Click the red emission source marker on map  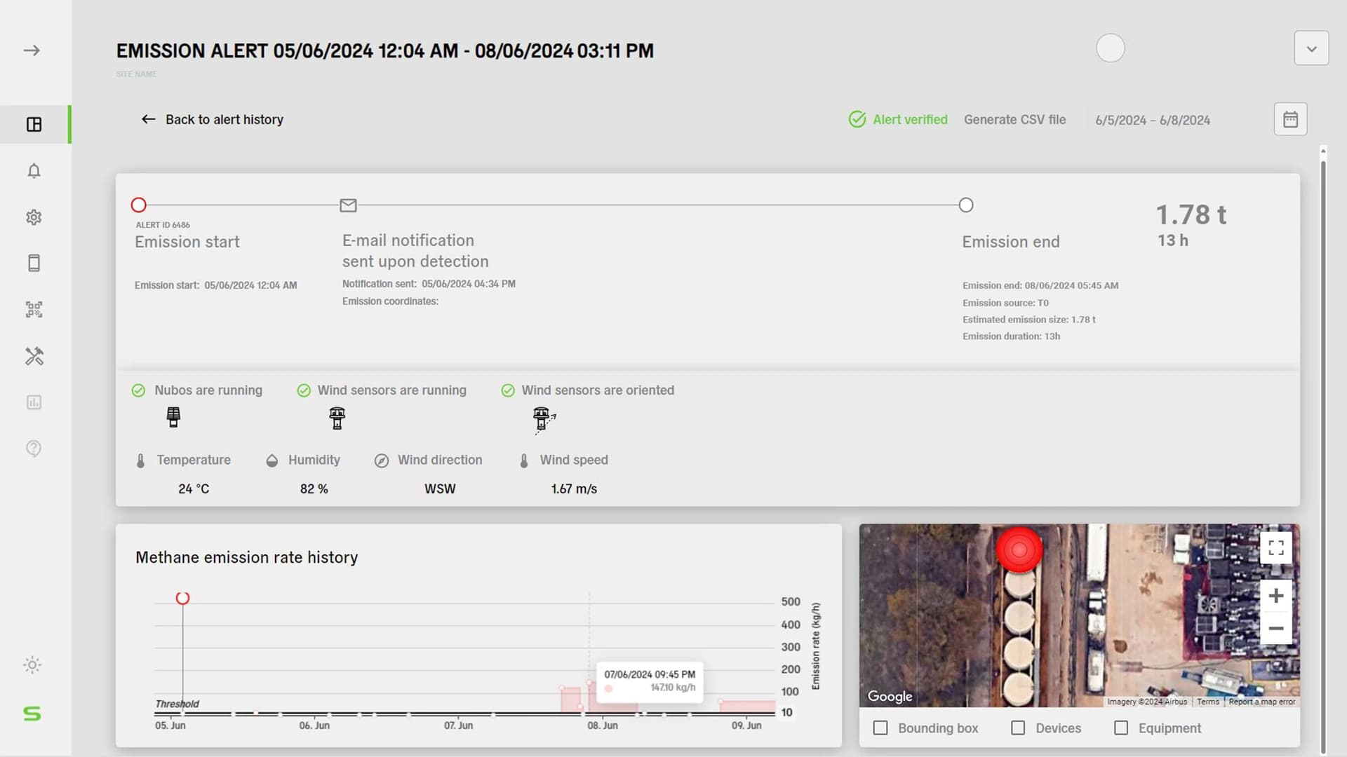click(1019, 550)
